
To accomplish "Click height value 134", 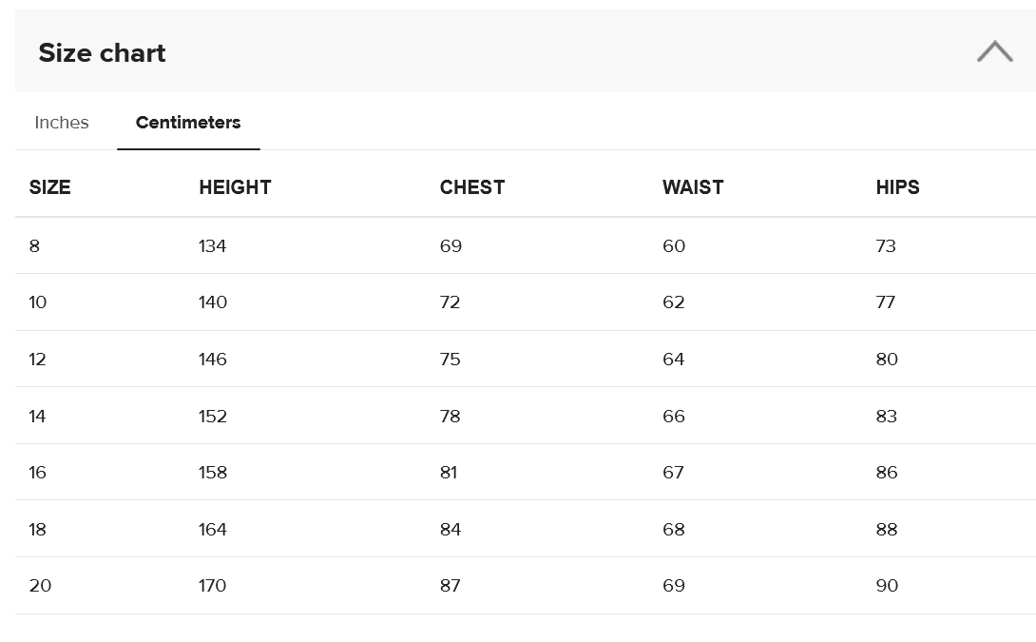I will pos(213,246).
